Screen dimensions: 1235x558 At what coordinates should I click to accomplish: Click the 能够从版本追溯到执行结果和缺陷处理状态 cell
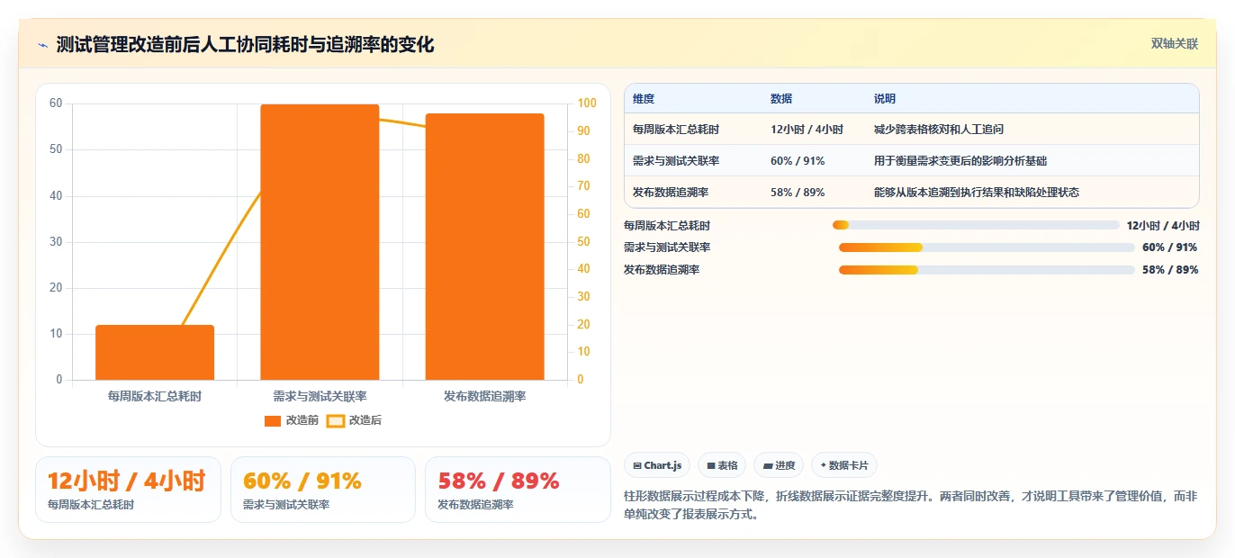[977, 193]
